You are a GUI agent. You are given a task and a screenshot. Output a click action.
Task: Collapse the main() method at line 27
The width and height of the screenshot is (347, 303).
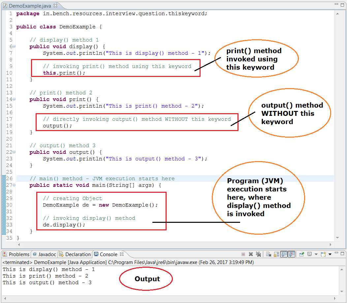(14, 185)
